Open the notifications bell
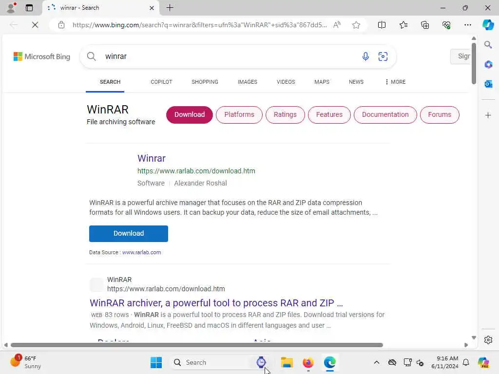The image size is (499, 374). tap(466, 362)
